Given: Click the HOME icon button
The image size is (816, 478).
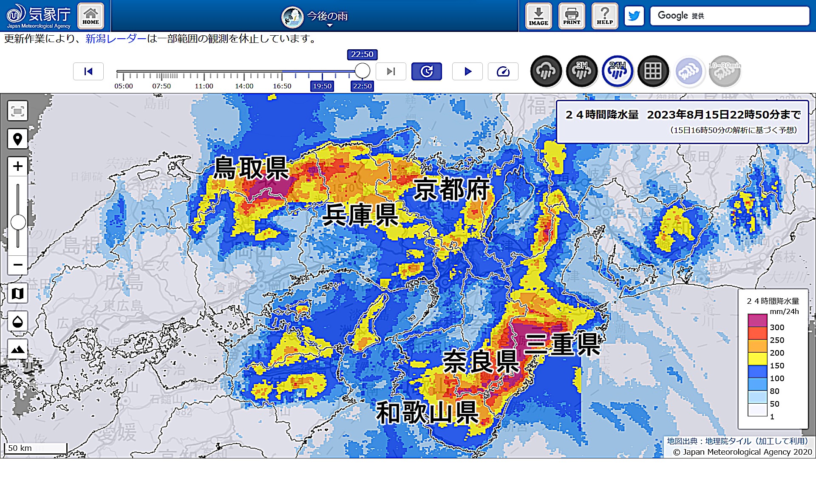Looking at the screenshot, I should (91, 16).
